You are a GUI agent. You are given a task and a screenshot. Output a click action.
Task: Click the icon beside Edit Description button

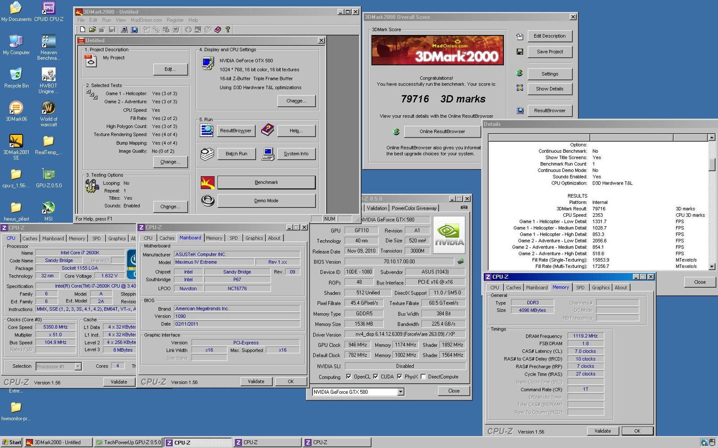pyautogui.click(x=520, y=36)
